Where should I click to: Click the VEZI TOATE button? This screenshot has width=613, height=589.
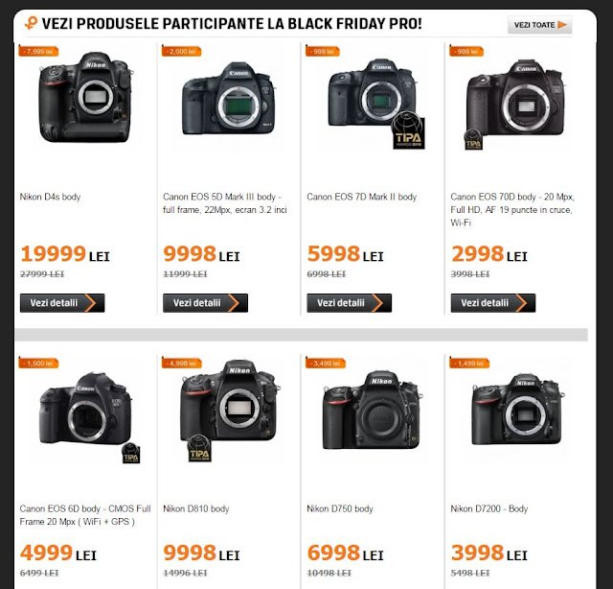tap(540, 25)
